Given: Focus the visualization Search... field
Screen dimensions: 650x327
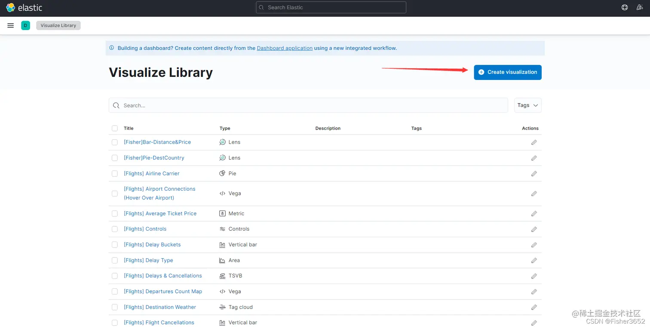Looking at the screenshot, I should (x=308, y=105).
